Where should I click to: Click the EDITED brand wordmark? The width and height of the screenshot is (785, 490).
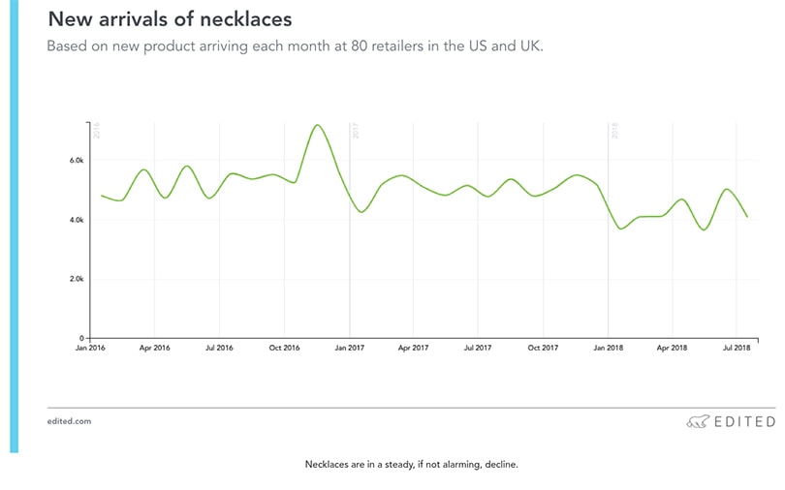click(744, 421)
